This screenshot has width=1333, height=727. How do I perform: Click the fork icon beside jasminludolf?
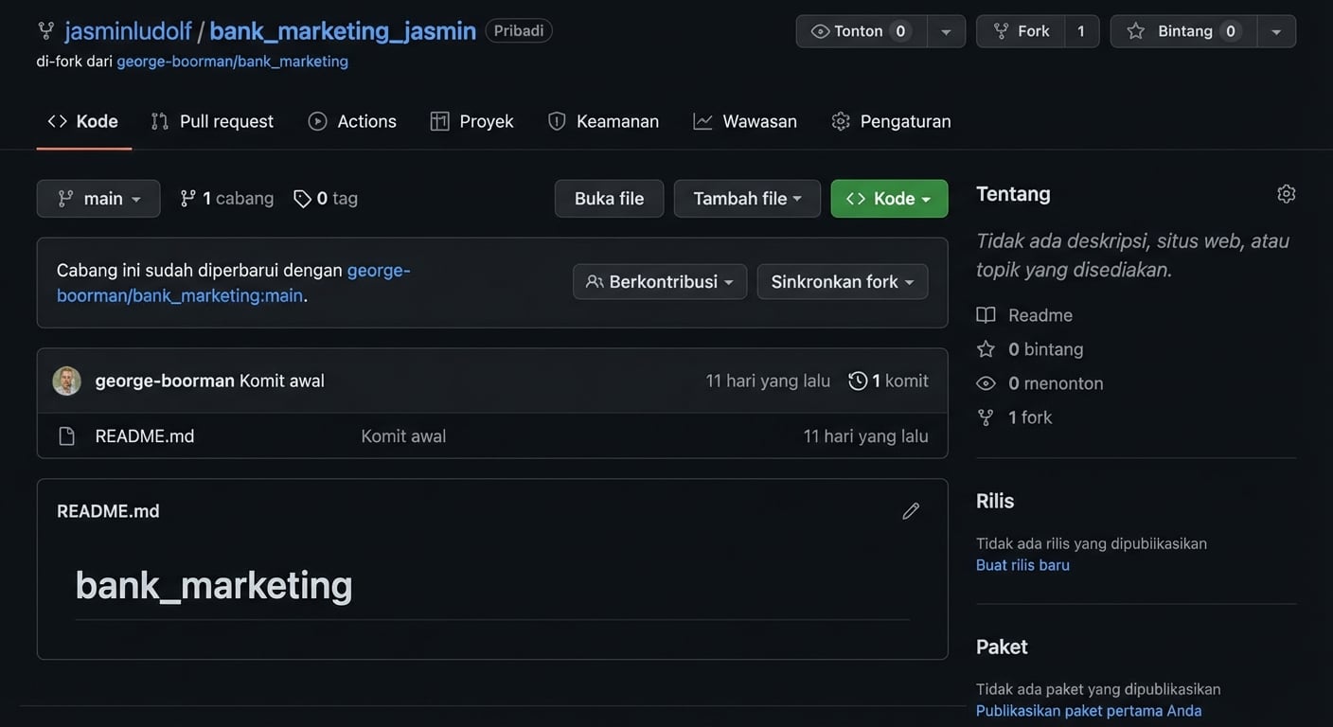coord(45,31)
